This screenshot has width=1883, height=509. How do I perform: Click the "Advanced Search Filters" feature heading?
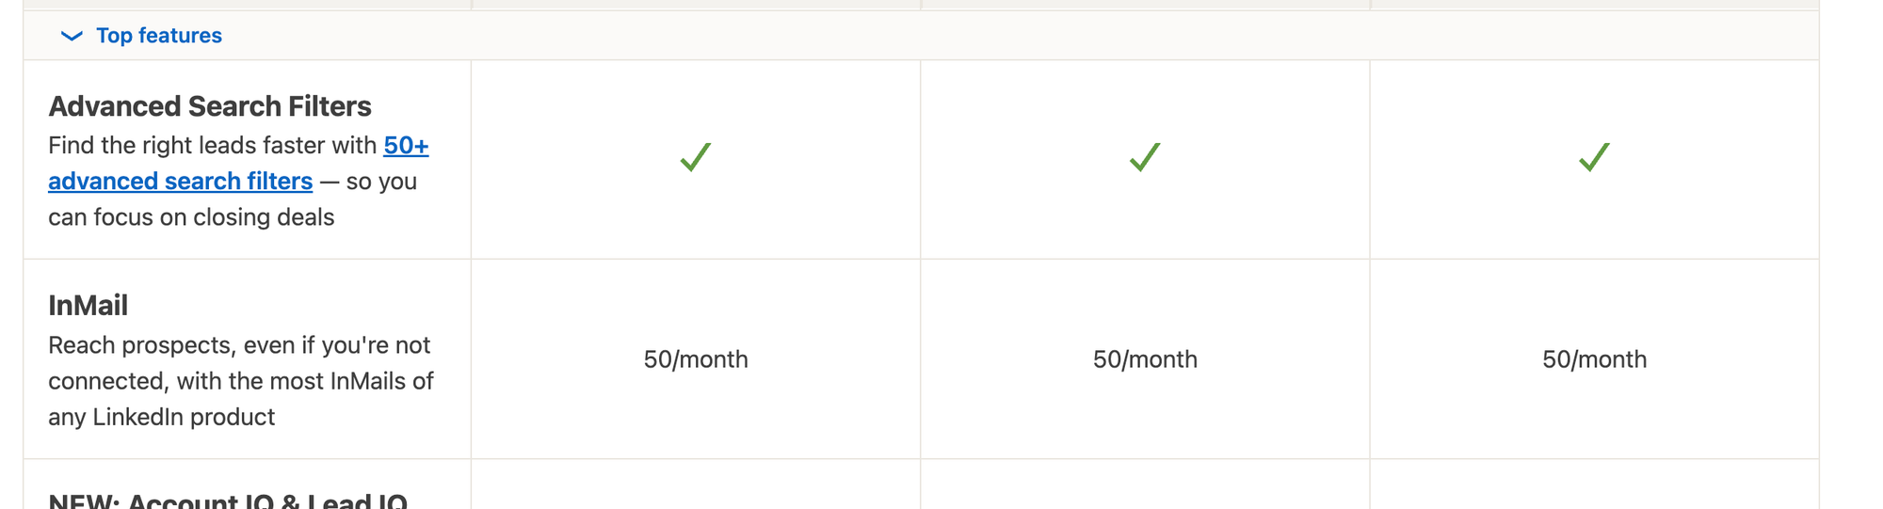pos(210,106)
